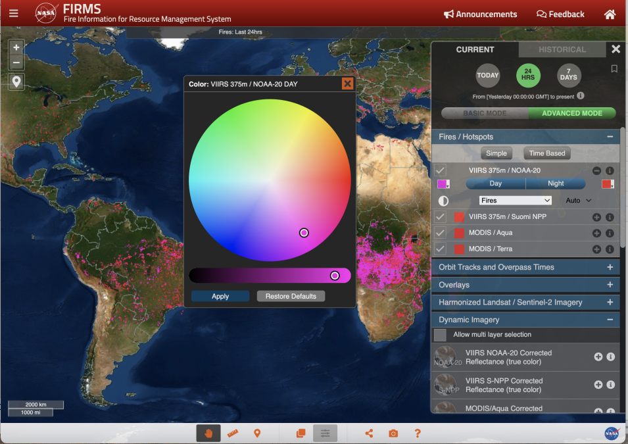Expand VIIRS 375m / Suomi NPP options
Screen dimensions: 628x444
596,217
